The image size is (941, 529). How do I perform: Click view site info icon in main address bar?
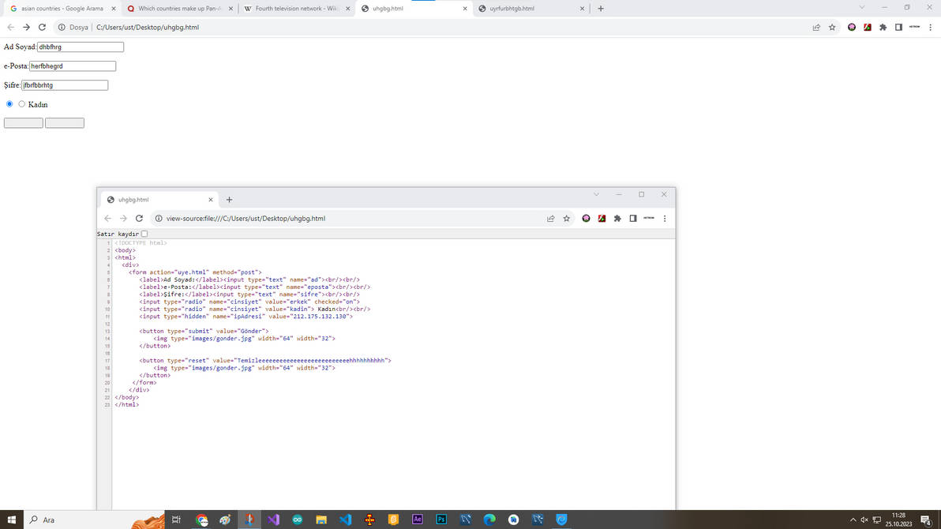62,27
